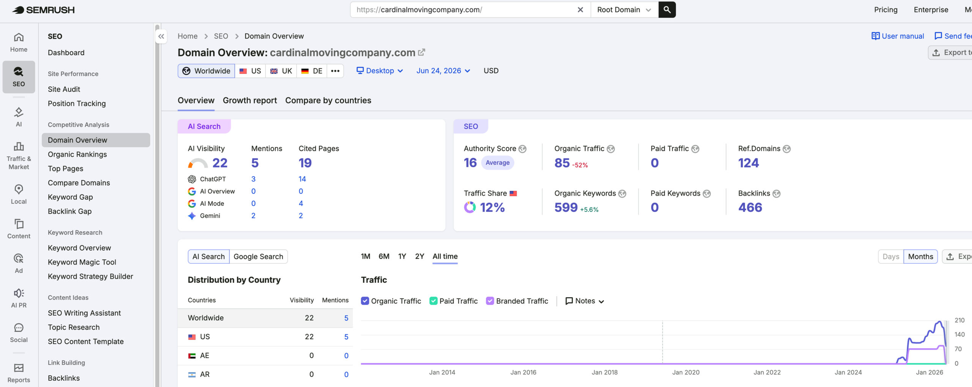Click Backlinks info globe icon
Screen dimensions: 972x387
pyautogui.click(x=776, y=194)
